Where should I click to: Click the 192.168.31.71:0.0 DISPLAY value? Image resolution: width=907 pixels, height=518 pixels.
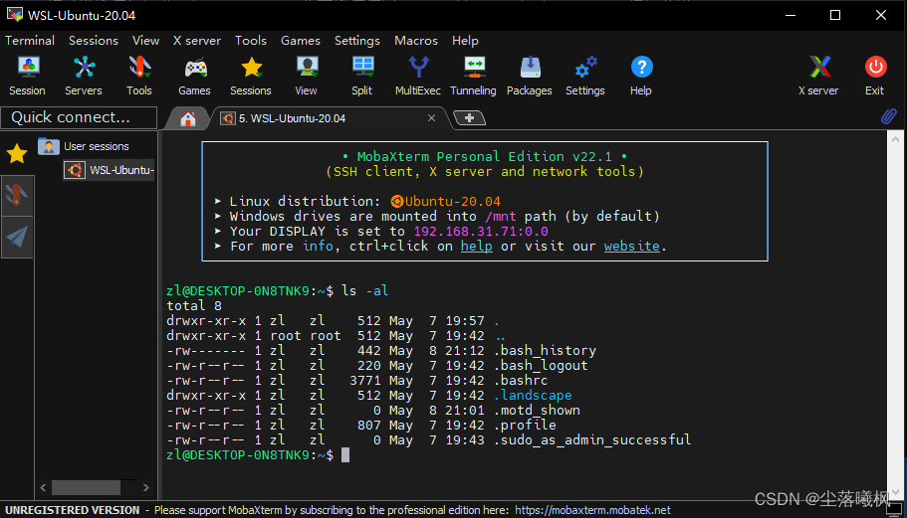tap(481, 231)
